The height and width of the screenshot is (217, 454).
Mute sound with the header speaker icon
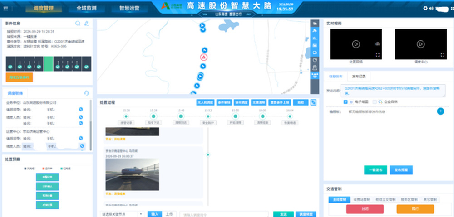click(431, 8)
